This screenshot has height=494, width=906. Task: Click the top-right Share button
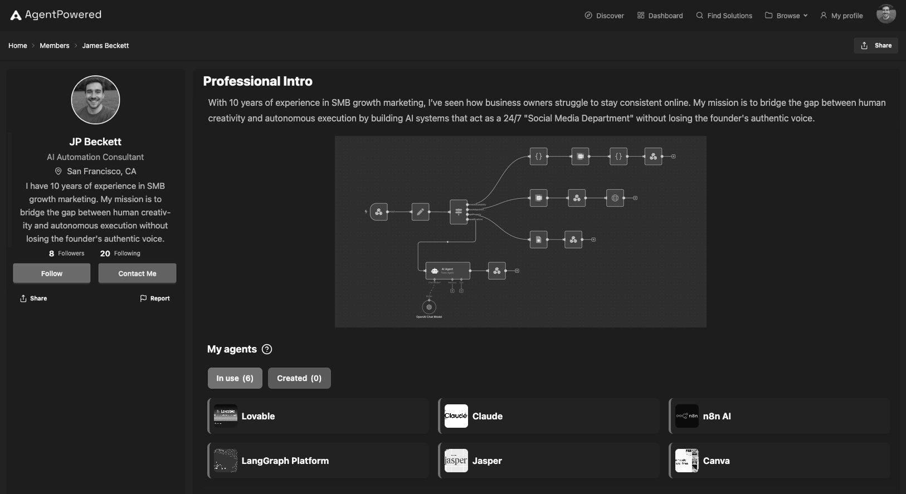pos(876,46)
